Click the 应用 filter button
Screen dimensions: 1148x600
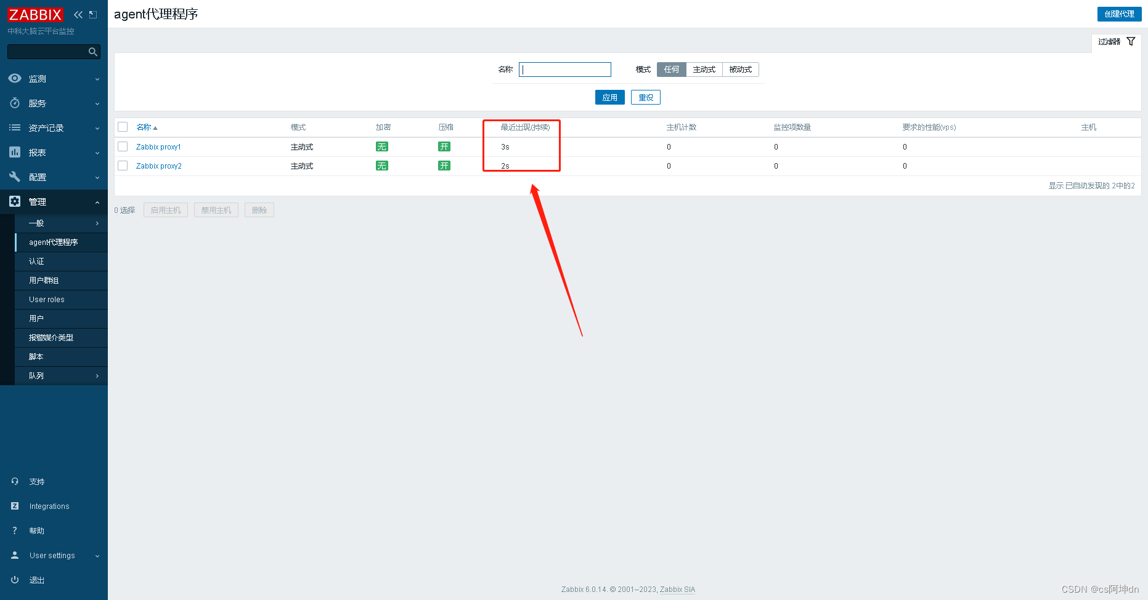pyautogui.click(x=610, y=97)
